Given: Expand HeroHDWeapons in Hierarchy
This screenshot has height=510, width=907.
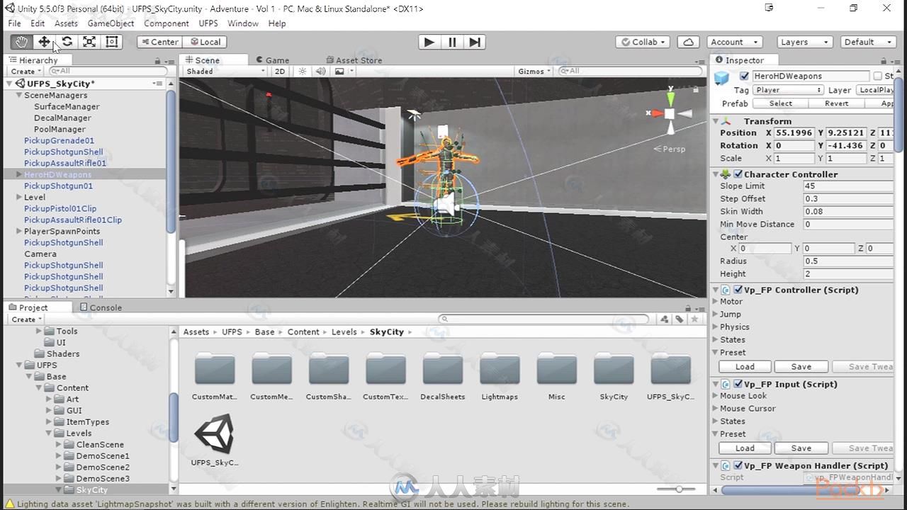Looking at the screenshot, I should [19, 174].
